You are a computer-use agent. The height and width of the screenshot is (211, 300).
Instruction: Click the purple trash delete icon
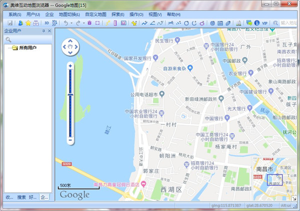[x=89, y=23]
